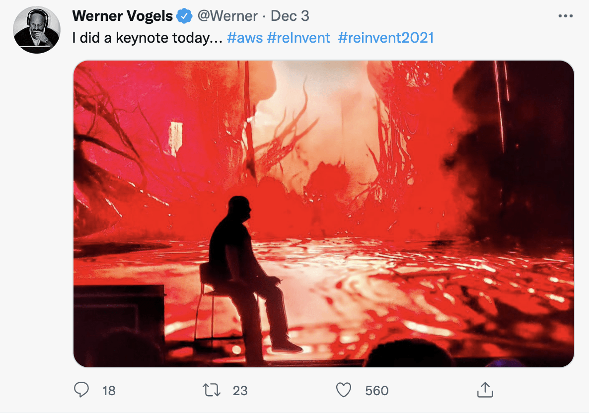Click the share upload icon

click(485, 390)
